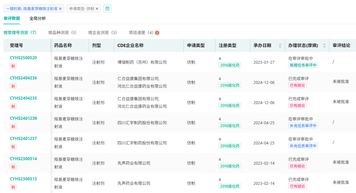
Task: Switch to 按企业浏览 view
Action: click(103, 32)
